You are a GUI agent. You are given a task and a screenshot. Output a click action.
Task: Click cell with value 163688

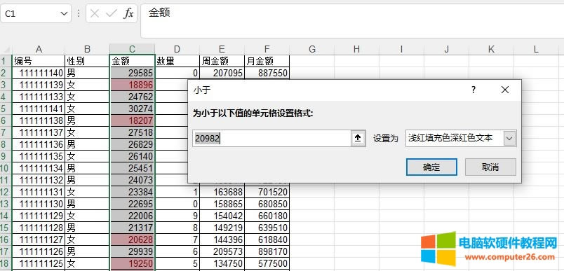click(222, 192)
